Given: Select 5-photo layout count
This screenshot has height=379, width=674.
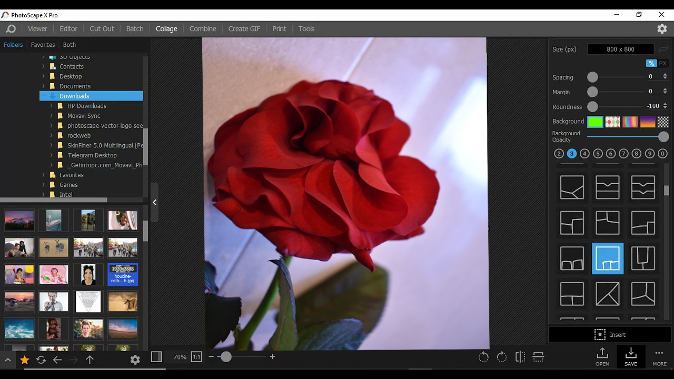Looking at the screenshot, I should click(598, 154).
